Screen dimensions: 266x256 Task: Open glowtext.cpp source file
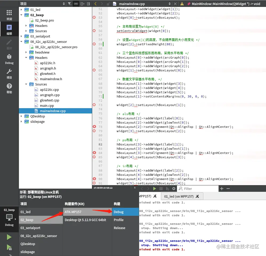(x=50, y=100)
